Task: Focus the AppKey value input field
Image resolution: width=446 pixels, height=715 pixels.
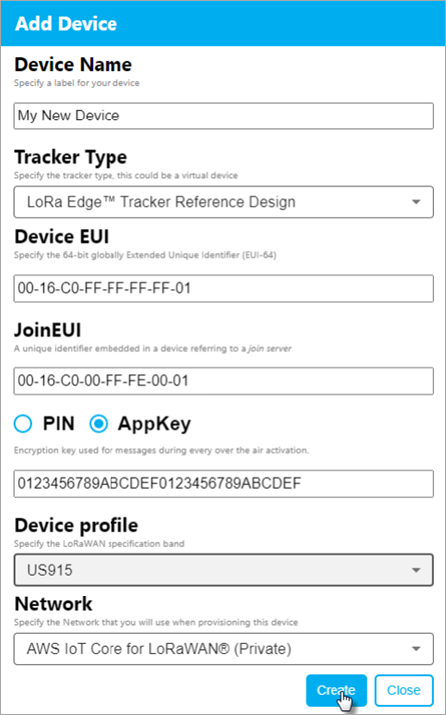Action: tap(223, 483)
